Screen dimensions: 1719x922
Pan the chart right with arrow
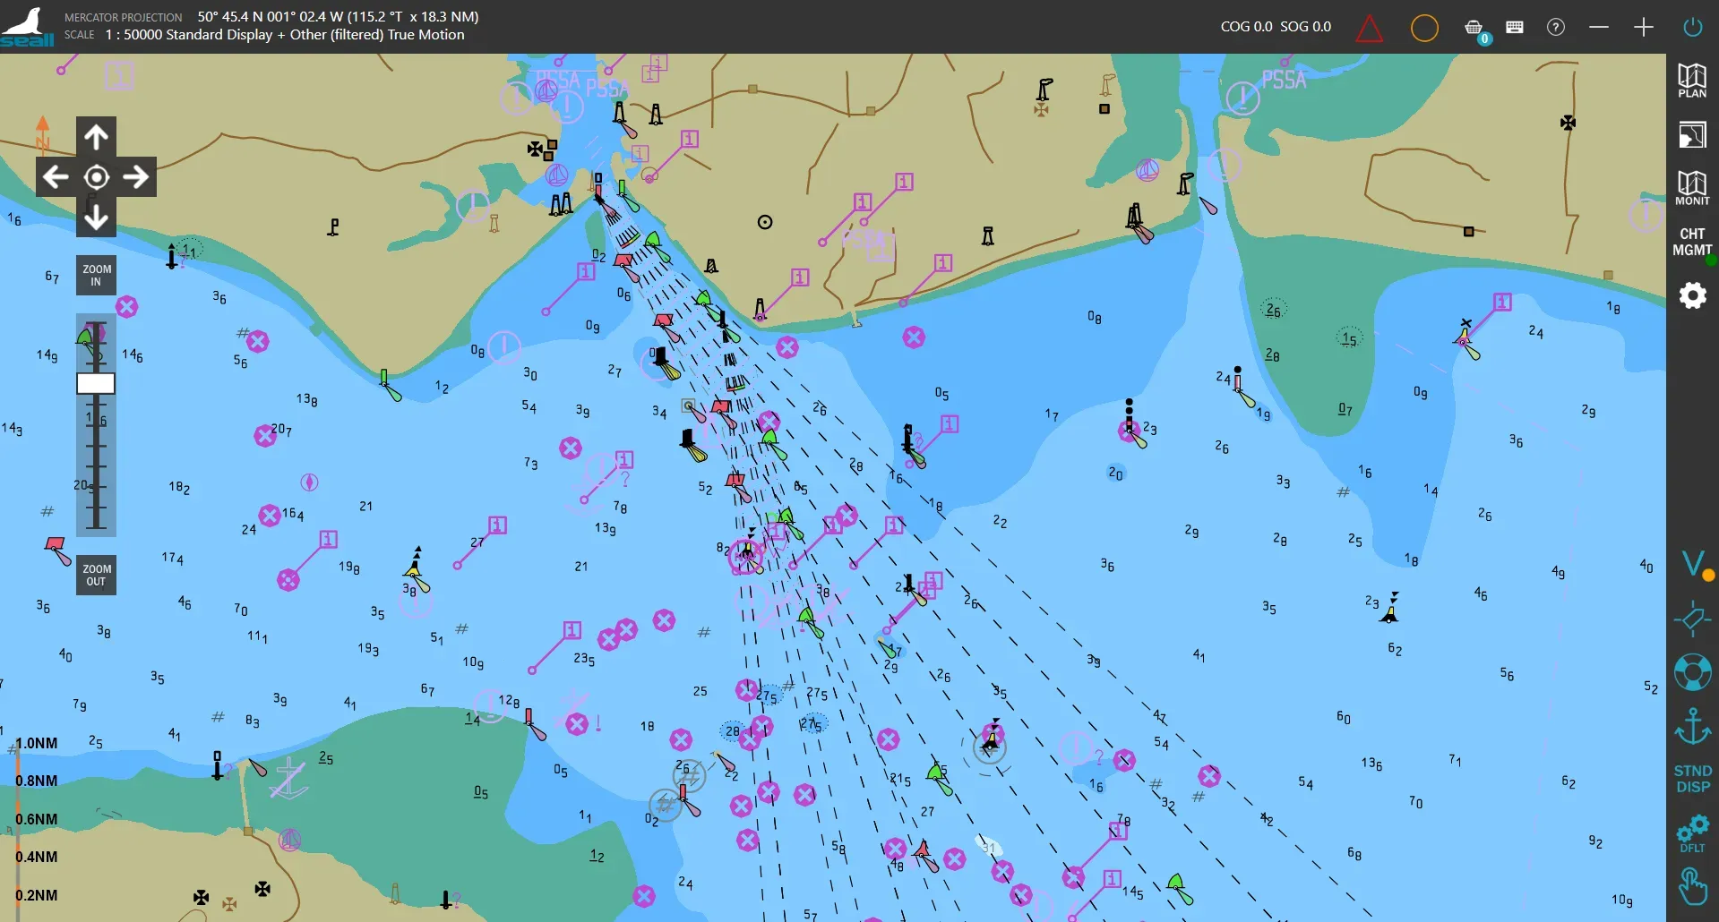pos(136,177)
